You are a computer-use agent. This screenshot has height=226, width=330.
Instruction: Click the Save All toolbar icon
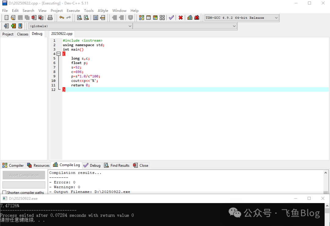[27, 18]
